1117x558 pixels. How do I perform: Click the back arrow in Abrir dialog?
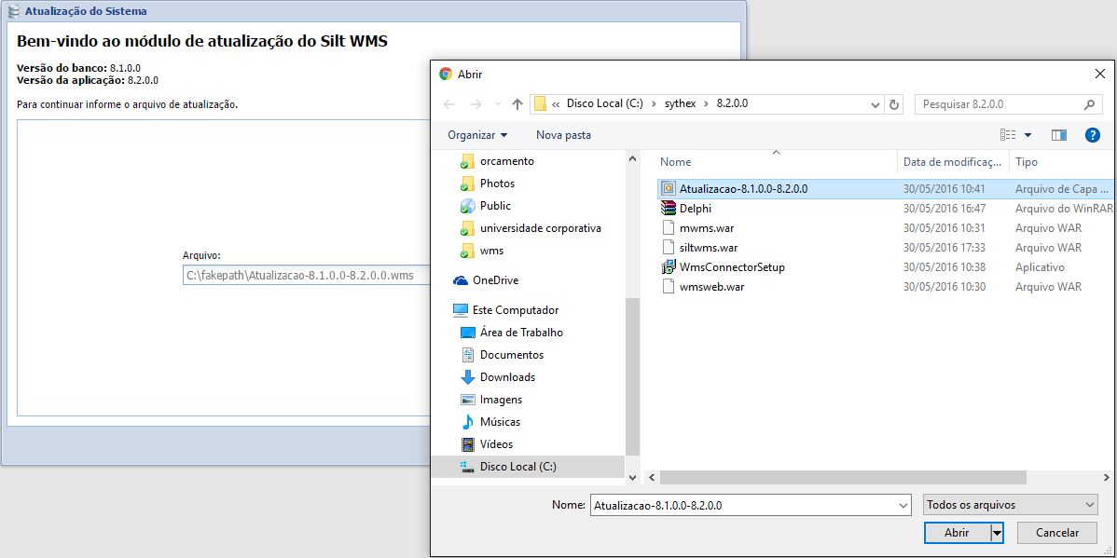(448, 104)
